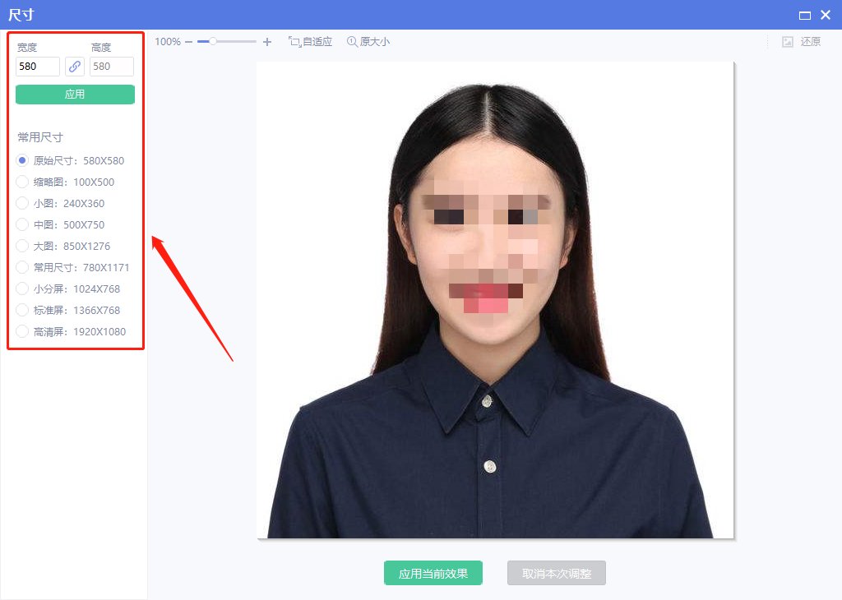Click the restore window icon in title bar
The width and height of the screenshot is (842, 600).
tap(807, 15)
